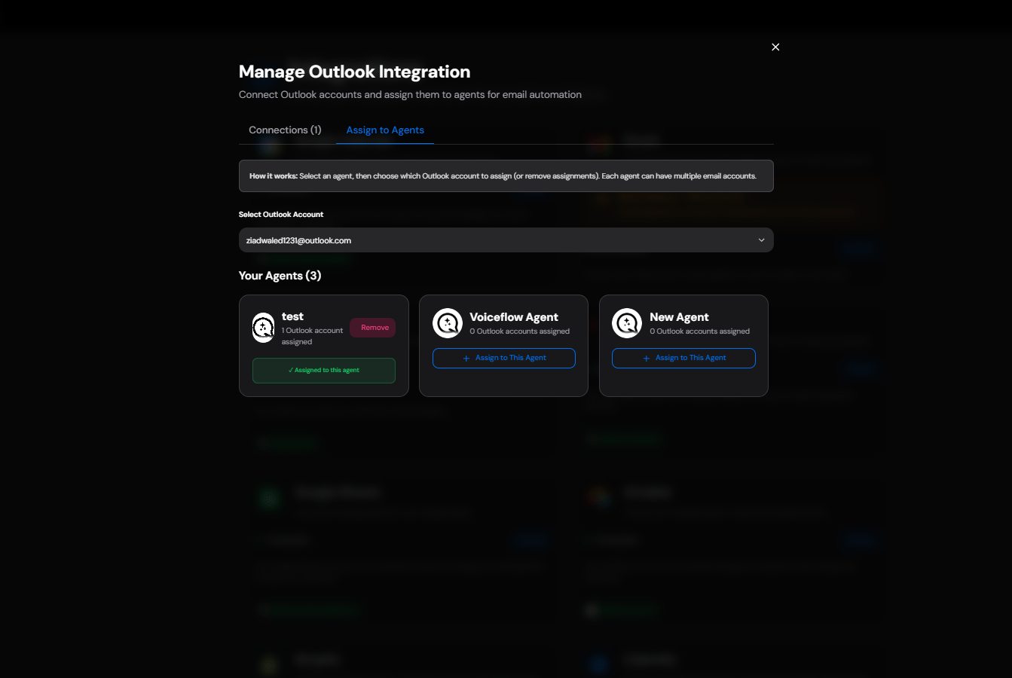This screenshot has height=678, width=1012.
Task: Expand account list using the chevron arrow
Action: pos(761,240)
